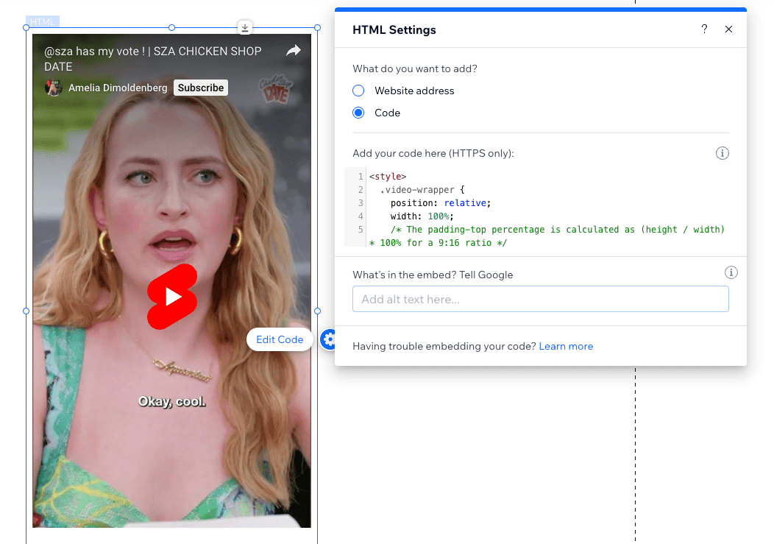This screenshot has height=544, width=774.
Task: Click the padding-top comment in code
Action: point(547,236)
